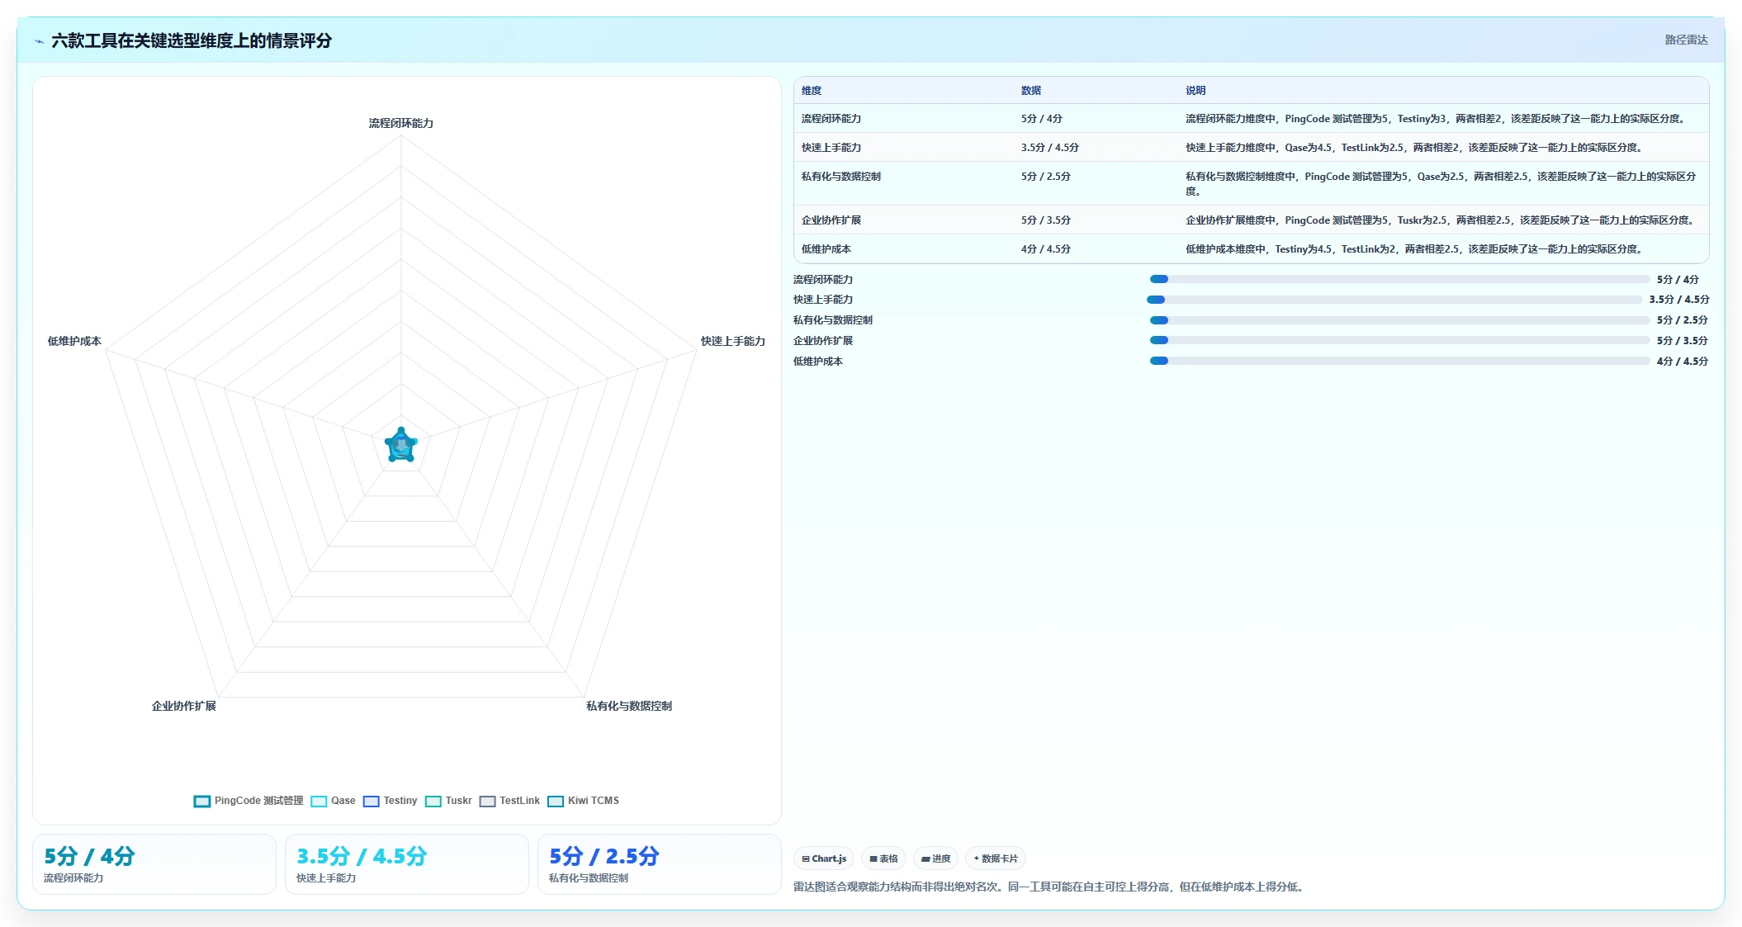
Task: Click description mentioning Testiny为3
Action: (x=1437, y=119)
